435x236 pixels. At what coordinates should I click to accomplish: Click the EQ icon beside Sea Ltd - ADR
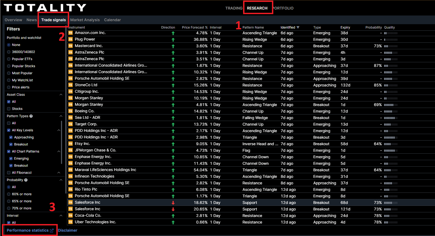tap(71, 118)
